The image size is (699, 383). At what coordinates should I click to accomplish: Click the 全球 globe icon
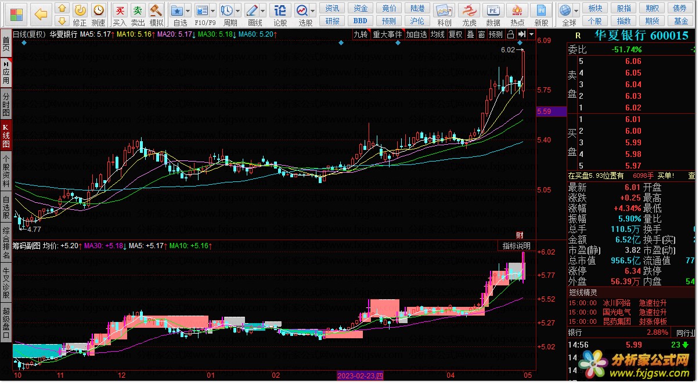565,10
